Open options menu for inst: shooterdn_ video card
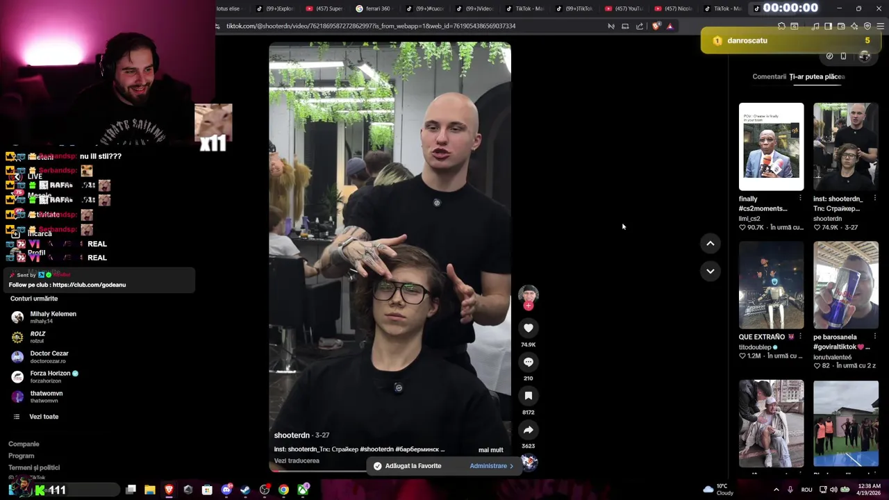The width and height of the screenshot is (889, 500). [x=874, y=199]
